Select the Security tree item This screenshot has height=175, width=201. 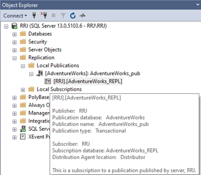point(37,42)
